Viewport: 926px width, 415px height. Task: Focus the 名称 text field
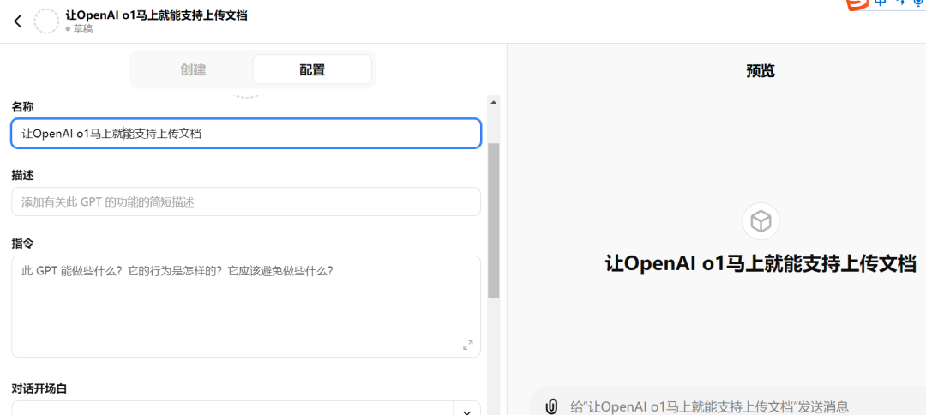pos(245,134)
